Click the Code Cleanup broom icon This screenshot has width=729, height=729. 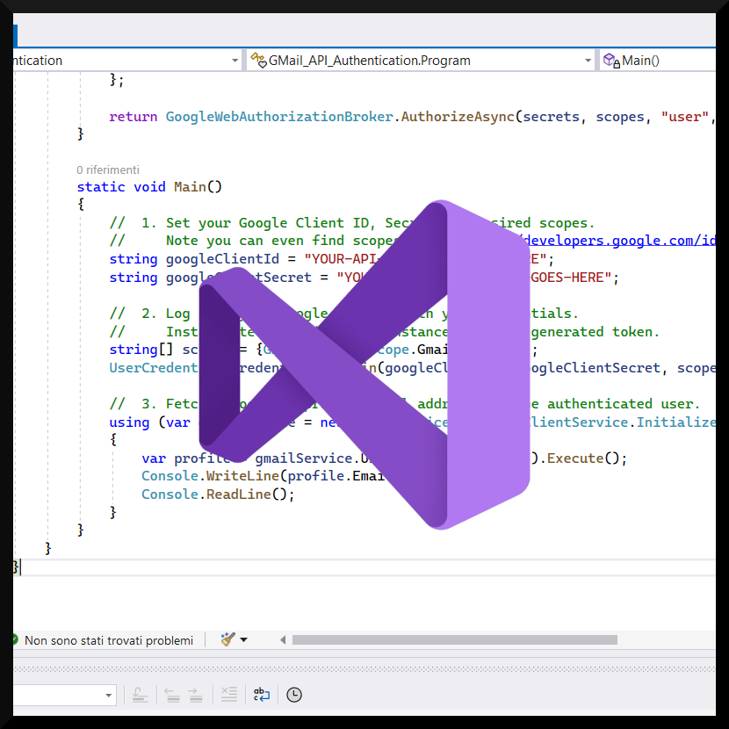click(x=228, y=639)
